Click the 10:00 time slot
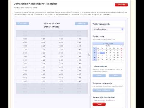 click(25, 46)
